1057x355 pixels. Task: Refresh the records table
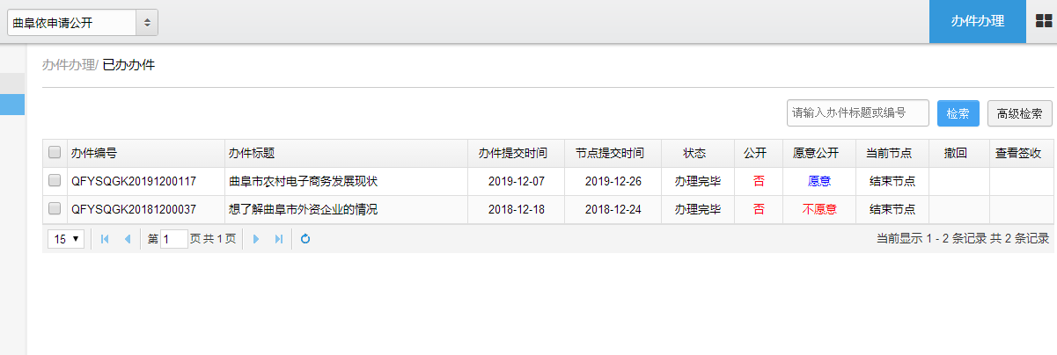(x=305, y=239)
